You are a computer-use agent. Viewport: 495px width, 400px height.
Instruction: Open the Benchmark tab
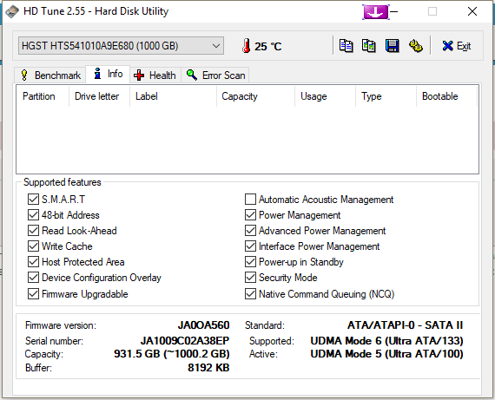pos(50,75)
